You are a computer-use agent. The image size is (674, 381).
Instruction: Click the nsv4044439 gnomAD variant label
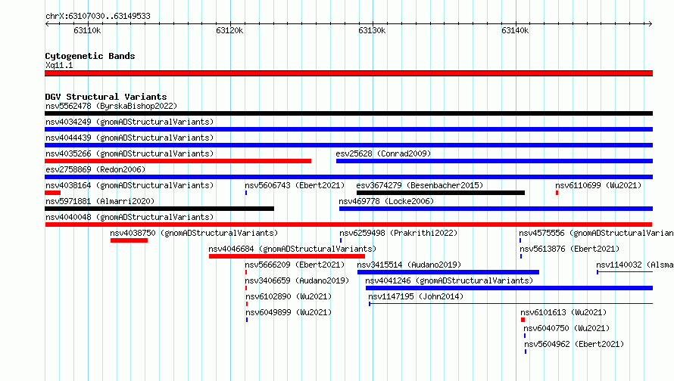pos(129,138)
